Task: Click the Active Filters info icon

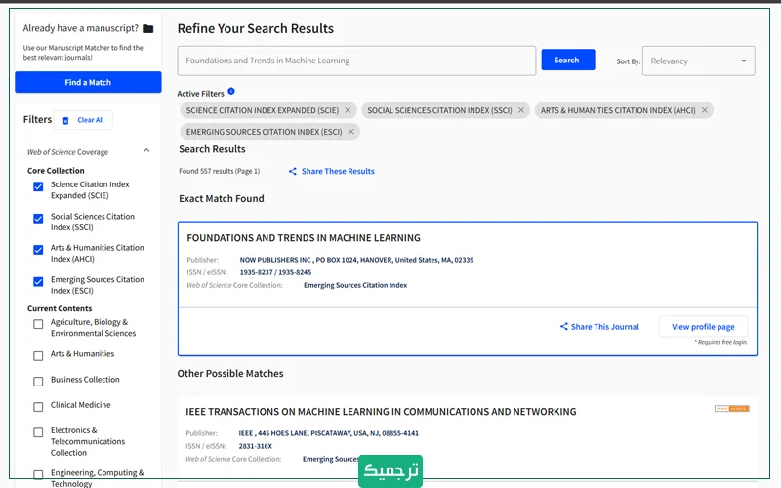Action: (231, 92)
